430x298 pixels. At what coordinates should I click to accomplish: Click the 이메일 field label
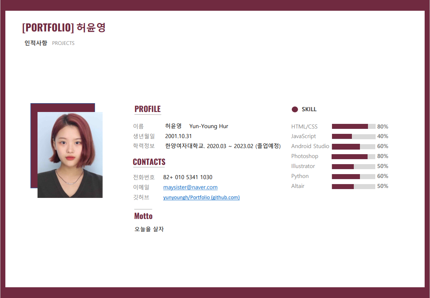pos(141,187)
